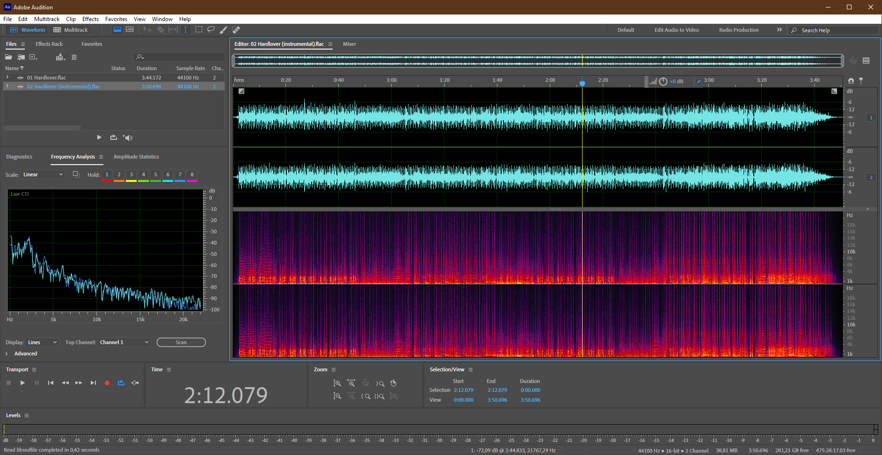Viewport: 882px width, 455px height.
Task: Open Frequency Analysis panel menu
Action: click(101, 157)
